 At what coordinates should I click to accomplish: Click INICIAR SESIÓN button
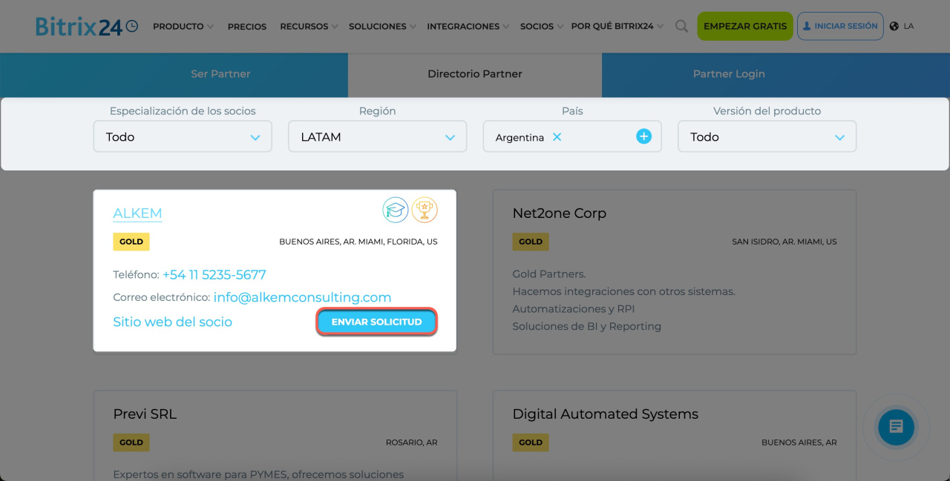click(x=840, y=26)
